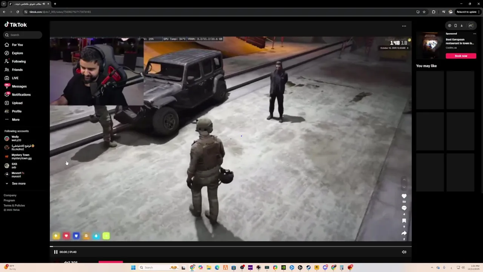Click the install app icon in address bar

coord(418,12)
